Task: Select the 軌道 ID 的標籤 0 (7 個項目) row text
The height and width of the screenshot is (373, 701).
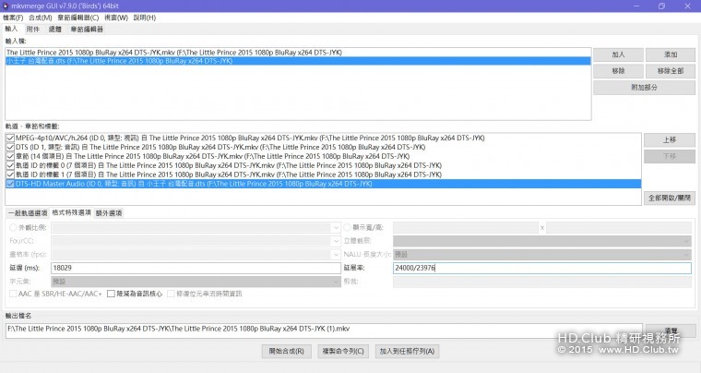Action: point(229,165)
